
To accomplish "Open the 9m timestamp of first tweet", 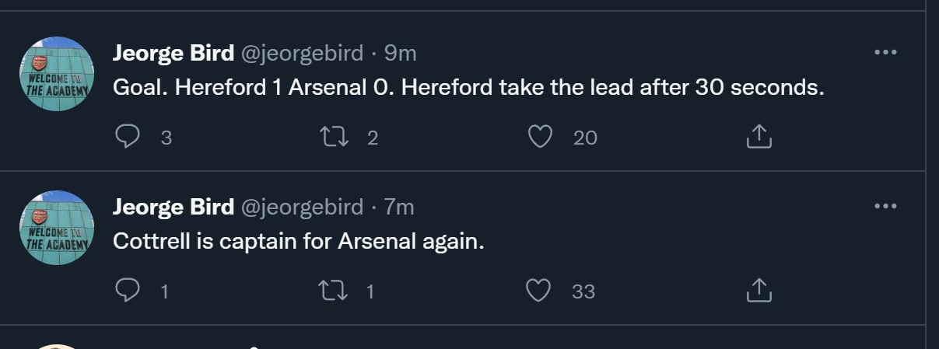I will click(401, 53).
